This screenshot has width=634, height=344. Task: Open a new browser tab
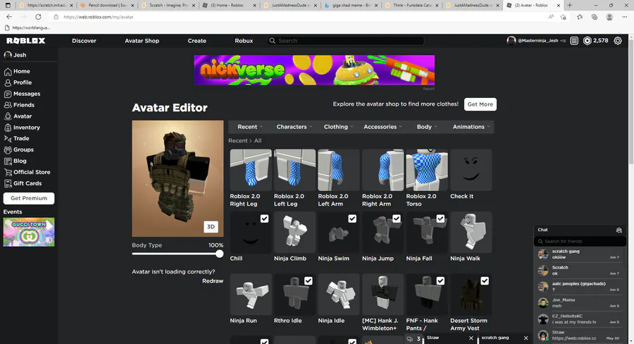point(569,5)
